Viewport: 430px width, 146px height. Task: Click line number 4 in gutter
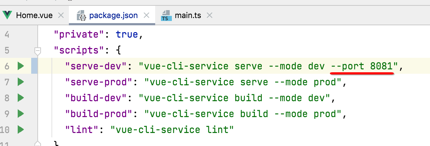coord(7,34)
